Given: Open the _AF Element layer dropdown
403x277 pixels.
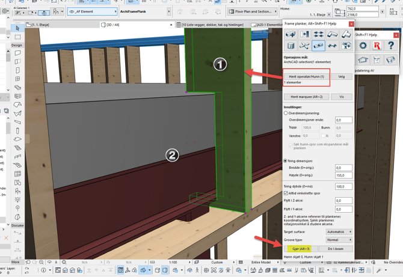Looking at the screenshot, I should coord(93,11).
